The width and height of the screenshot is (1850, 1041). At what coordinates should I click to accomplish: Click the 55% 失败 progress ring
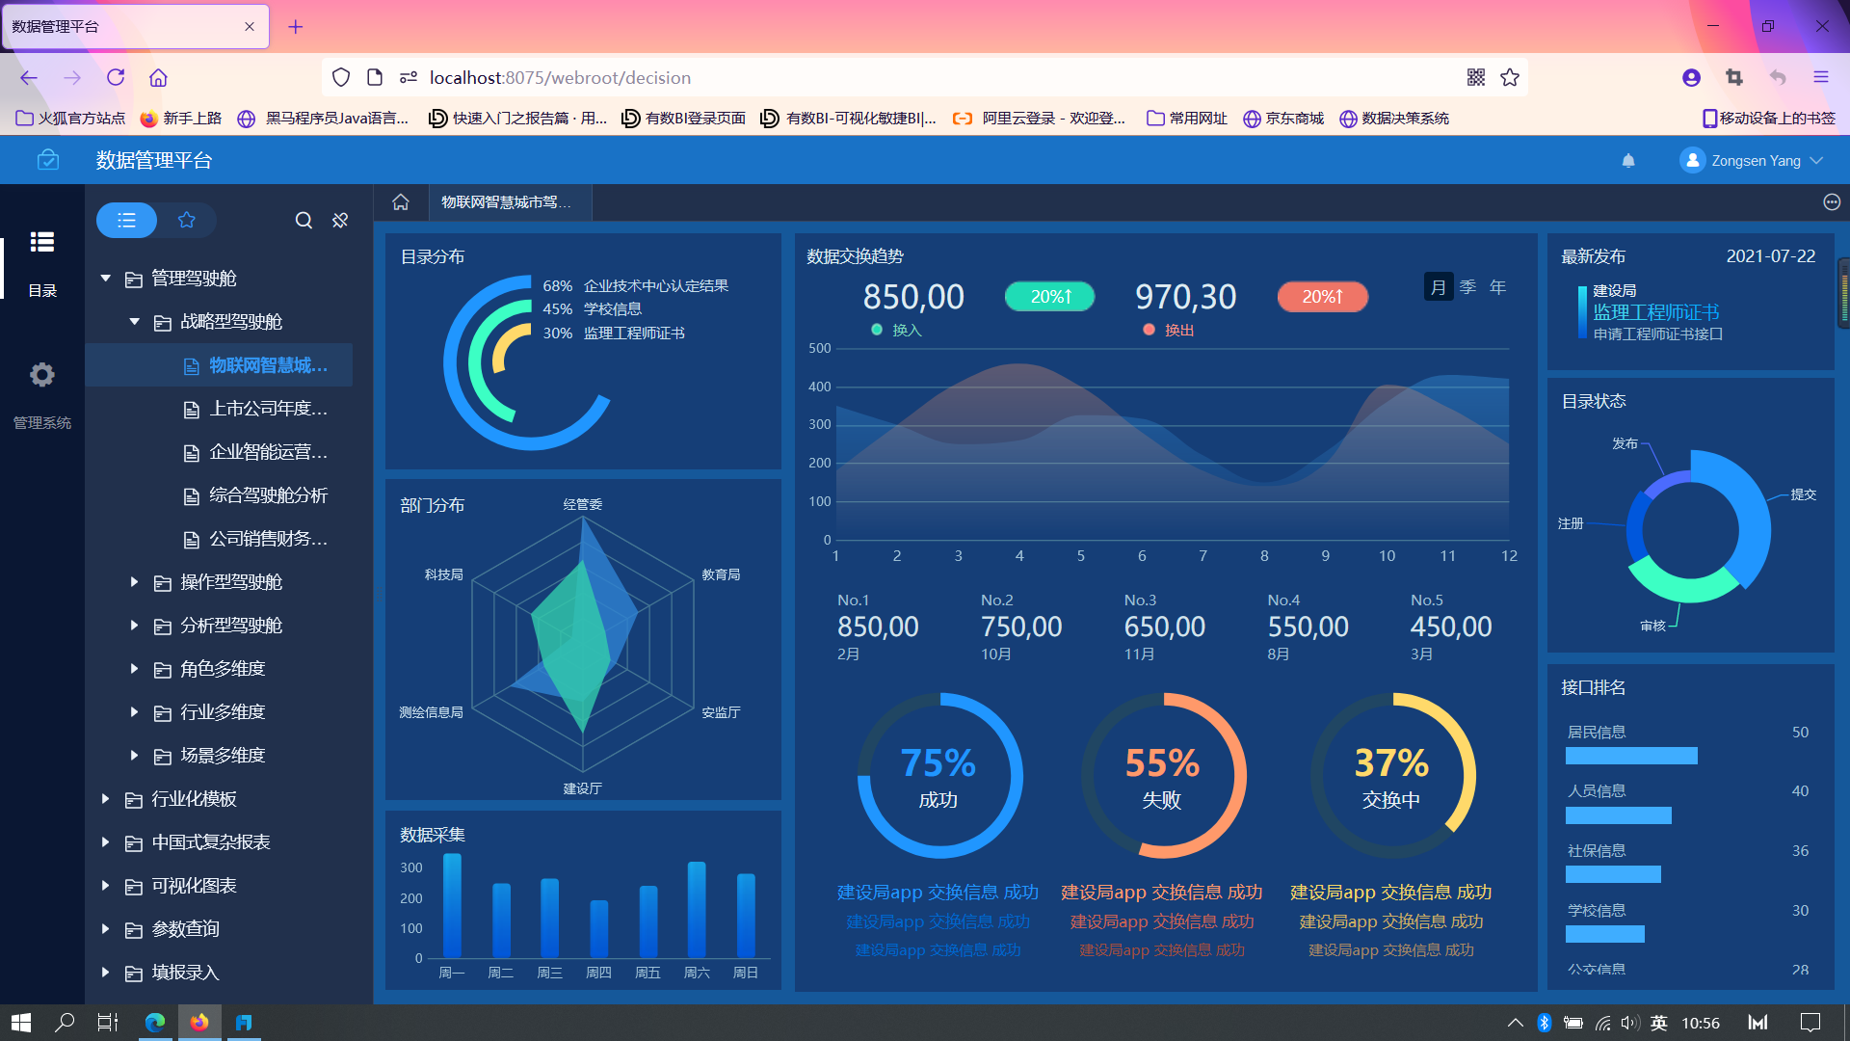pos(1162,776)
